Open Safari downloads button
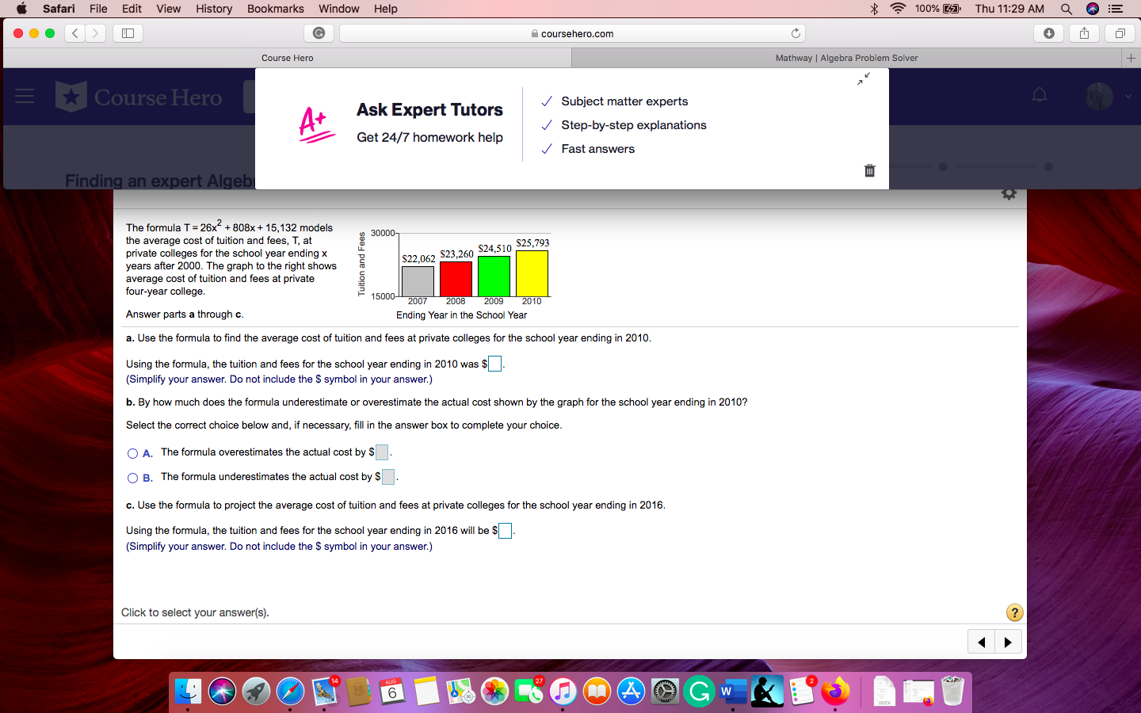Image resolution: width=1141 pixels, height=713 pixels. click(1048, 33)
